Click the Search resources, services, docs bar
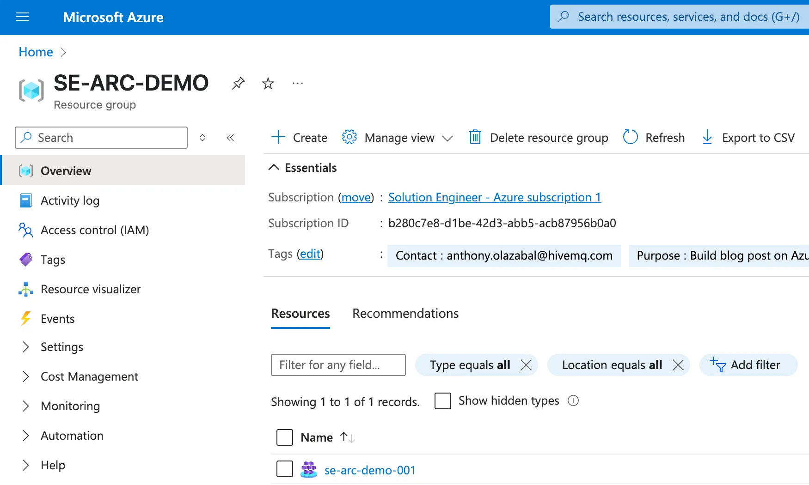 680,17
